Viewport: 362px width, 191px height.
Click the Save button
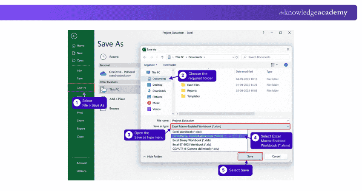click(250, 156)
